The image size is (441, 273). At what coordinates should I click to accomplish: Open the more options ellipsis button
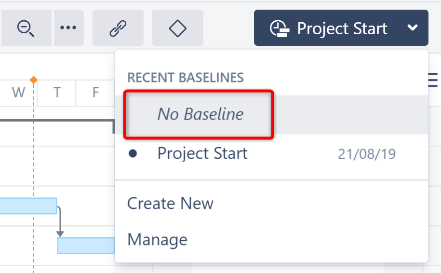click(x=68, y=28)
